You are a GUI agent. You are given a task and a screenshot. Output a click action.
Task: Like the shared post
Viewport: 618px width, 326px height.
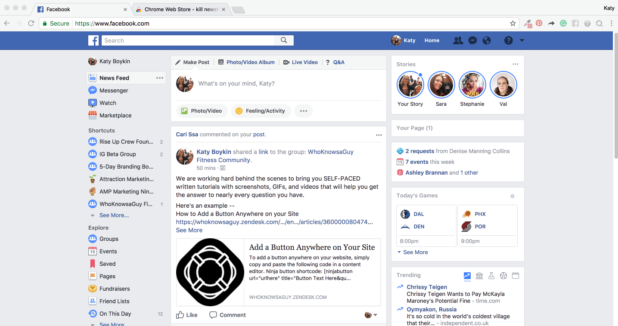(x=187, y=315)
